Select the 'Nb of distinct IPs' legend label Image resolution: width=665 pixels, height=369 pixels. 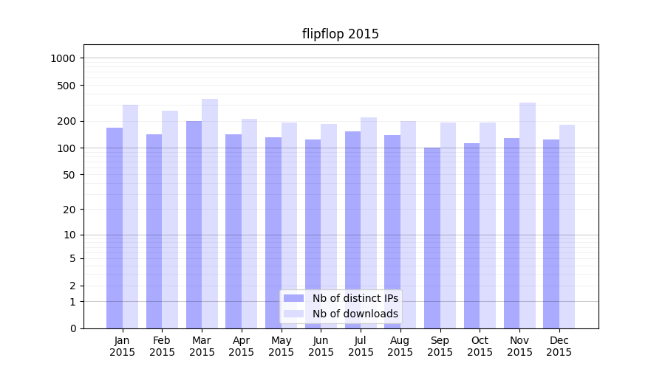pos(355,298)
